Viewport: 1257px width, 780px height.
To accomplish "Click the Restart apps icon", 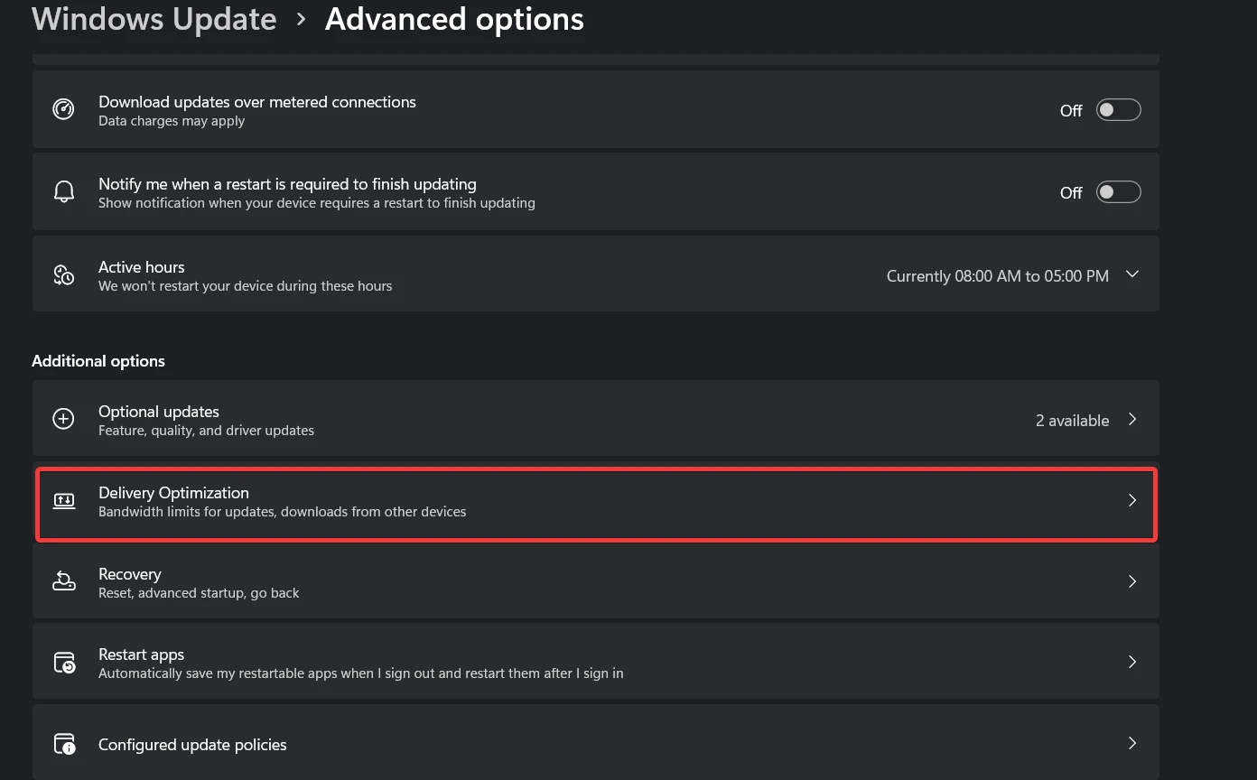I will pyautogui.click(x=64, y=663).
